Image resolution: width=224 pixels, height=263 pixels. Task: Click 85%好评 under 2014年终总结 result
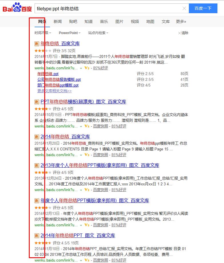point(119,155)
